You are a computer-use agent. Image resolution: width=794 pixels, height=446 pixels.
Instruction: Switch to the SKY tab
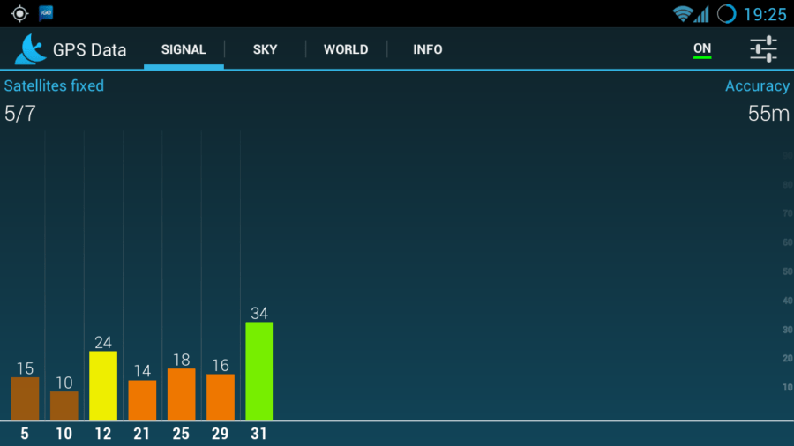[265, 49]
